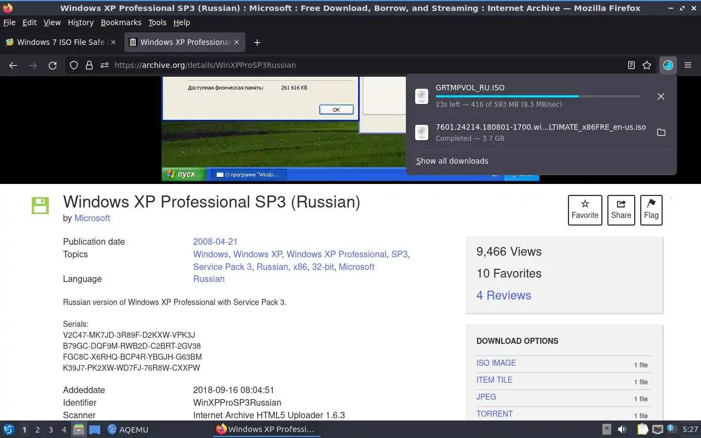701x438 pixels.
Task: Close the Windows XP Professional tab
Action: pyautogui.click(x=237, y=42)
